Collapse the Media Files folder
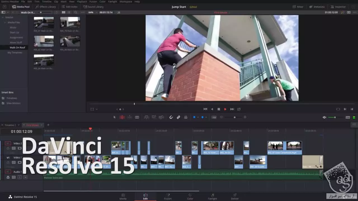 [5, 22]
